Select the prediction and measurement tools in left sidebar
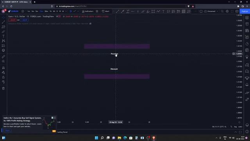Image resolution: width=250 pixels, height=141 pixels. tap(4, 46)
